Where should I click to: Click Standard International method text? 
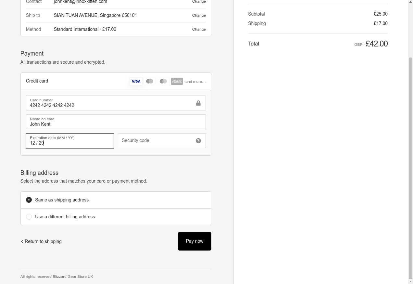click(x=85, y=29)
